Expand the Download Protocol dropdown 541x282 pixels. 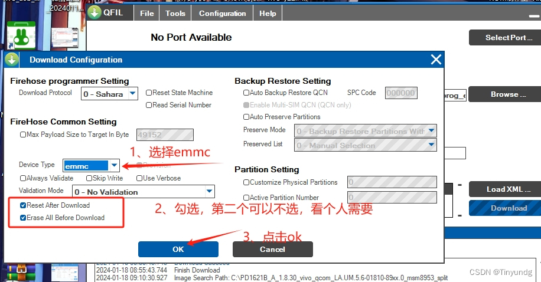tap(132, 93)
